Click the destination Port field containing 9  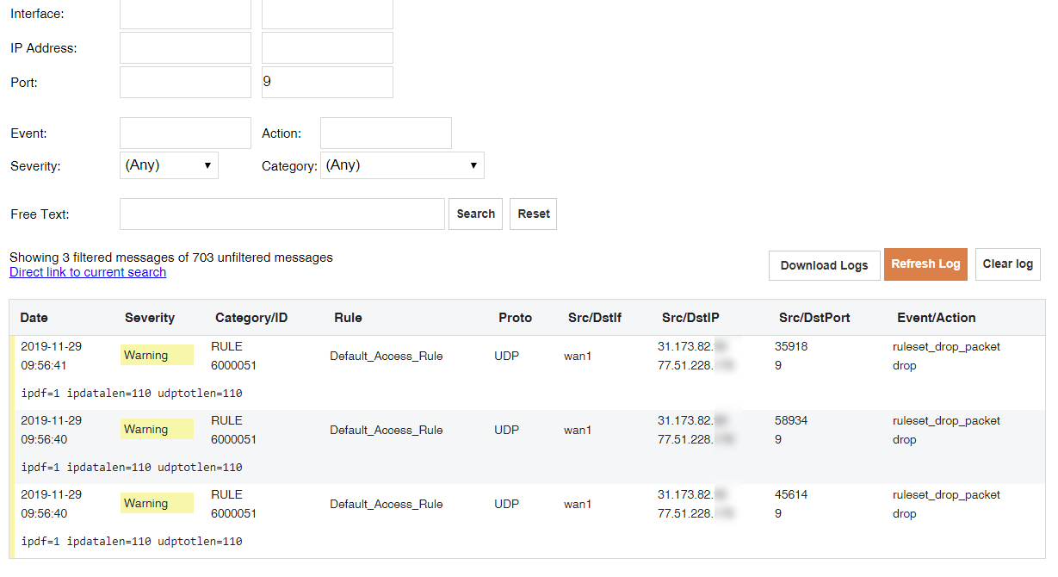click(327, 83)
